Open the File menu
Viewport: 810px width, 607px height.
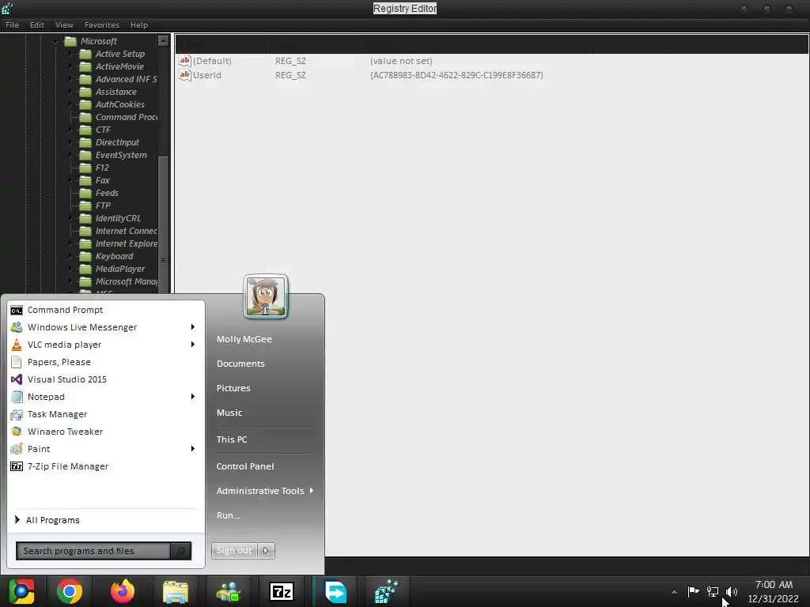[12, 25]
